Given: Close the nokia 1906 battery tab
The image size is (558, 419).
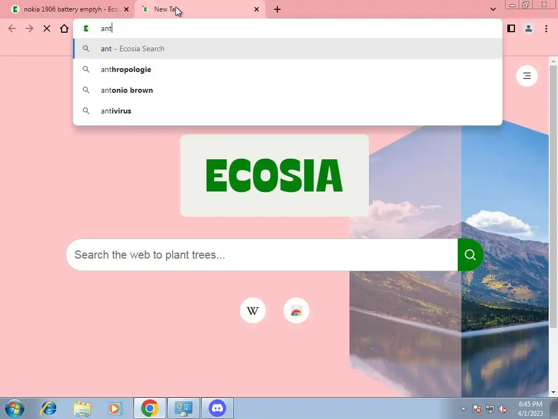Looking at the screenshot, I should point(126,9).
